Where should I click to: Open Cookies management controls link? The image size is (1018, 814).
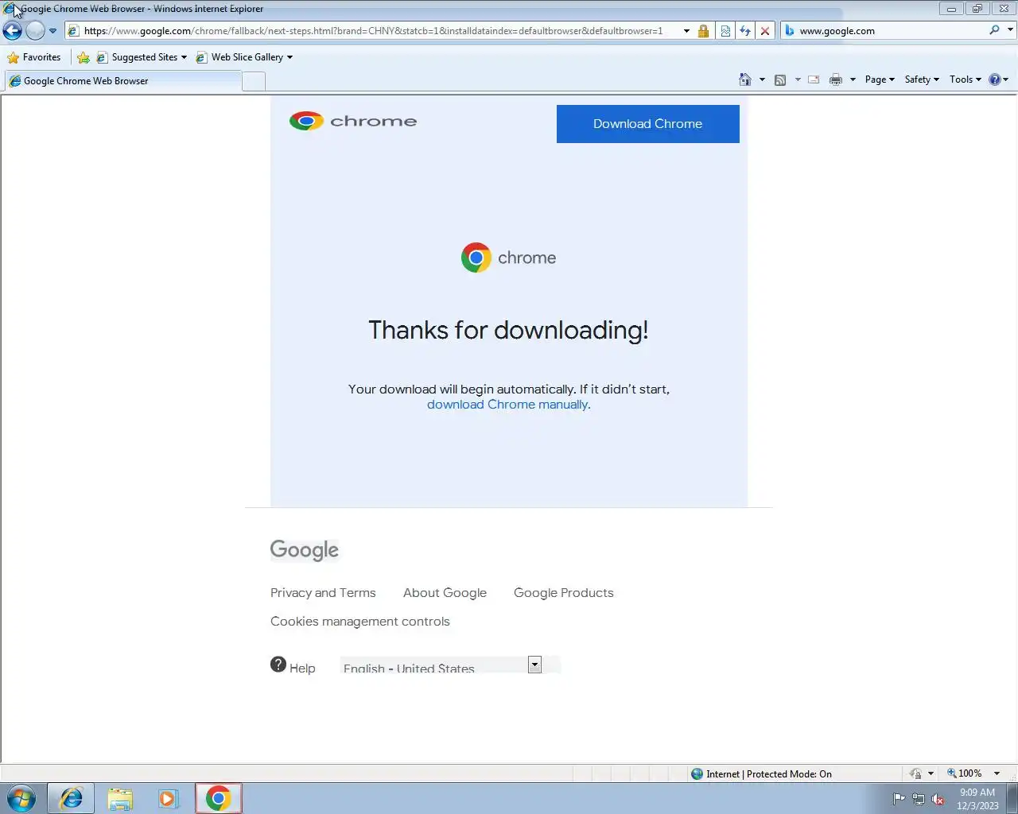click(x=360, y=622)
